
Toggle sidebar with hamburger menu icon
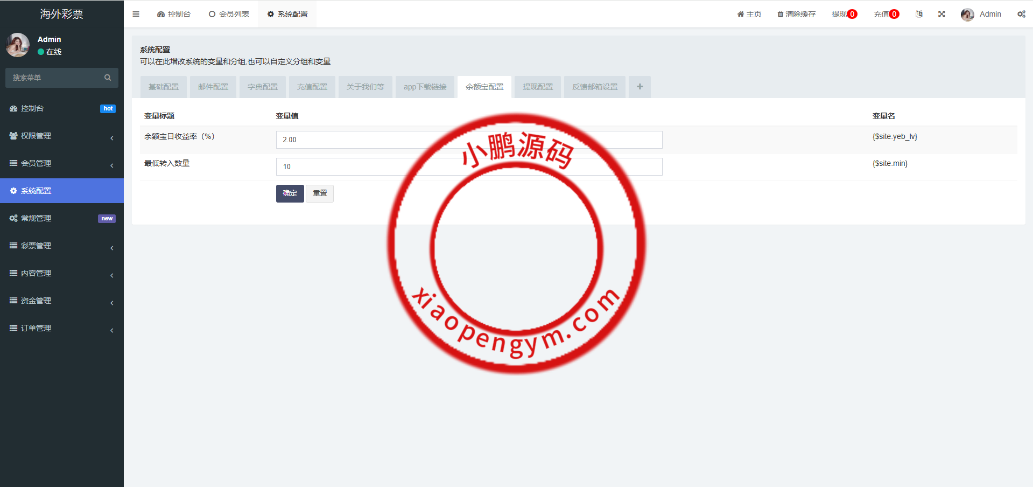pos(136,14)
